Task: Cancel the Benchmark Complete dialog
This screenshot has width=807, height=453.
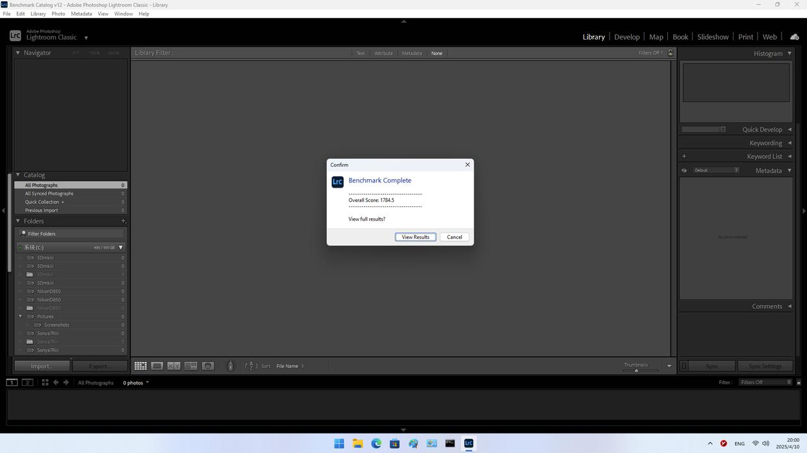Action: coord(454,237)
